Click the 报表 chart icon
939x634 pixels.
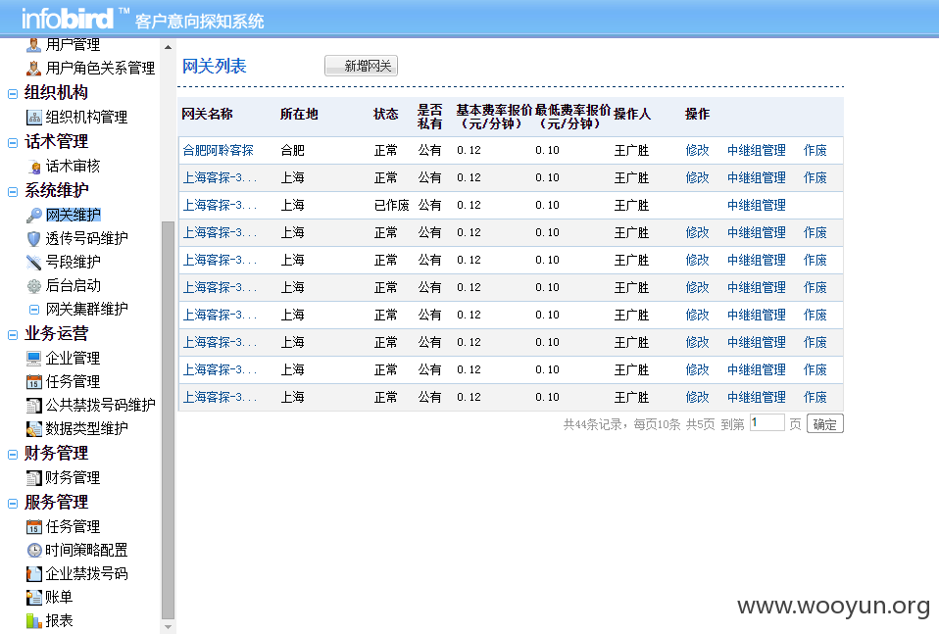click(x=34, y=621)
